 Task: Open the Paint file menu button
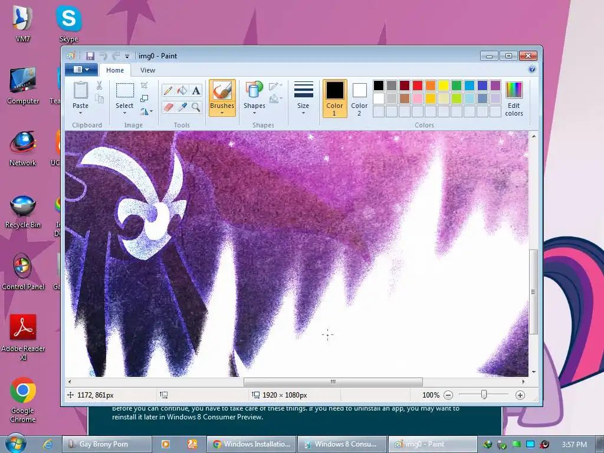81,70
